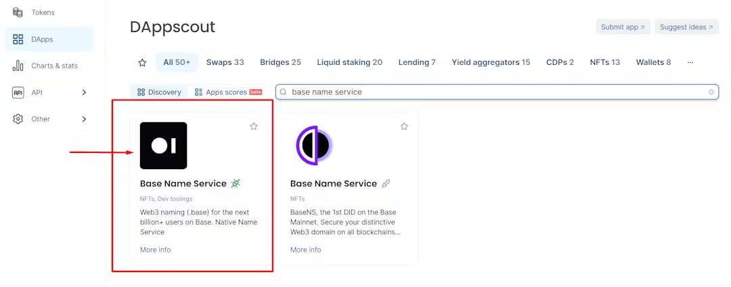The width and height of the screenshot is (731, 287).
Task: Select DApps in the sidebar
Action: pyautogui.click(x=49, y=39)
